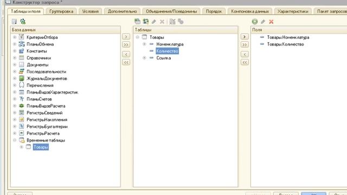The image size is (347, 195).
Task: Click the pencil edit icon above Поля
Action: (x=263, y=22)
